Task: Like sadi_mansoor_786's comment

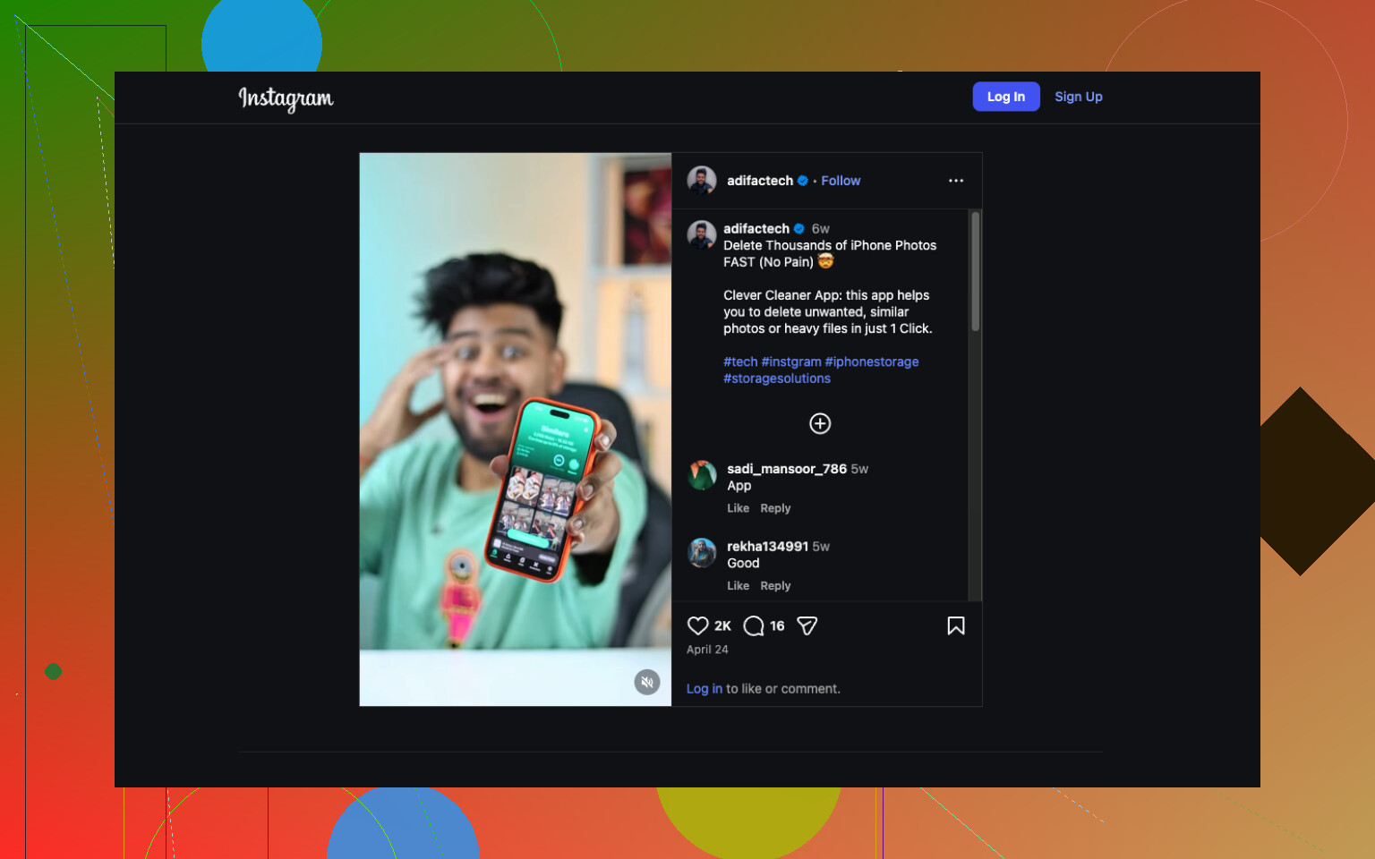Action: pos(739,508)
